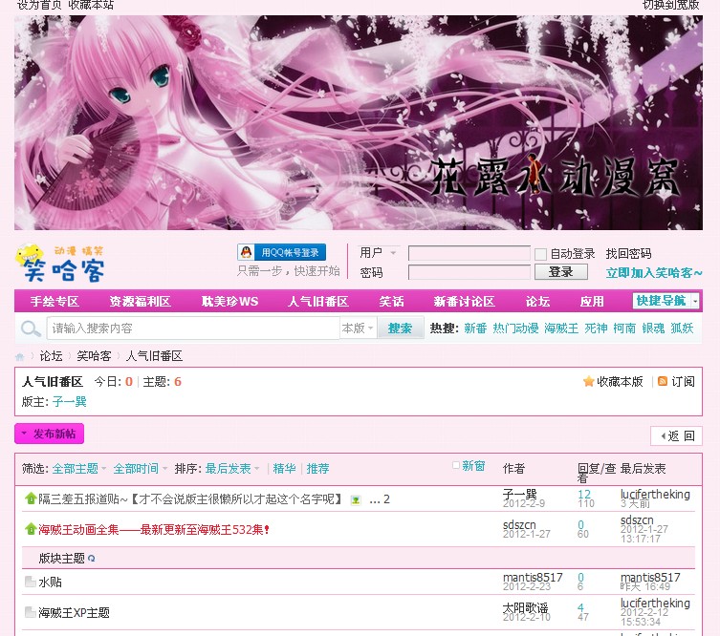The height and width of the screenshot is (636, 720).
Task: Click the refresh icon beside 版块主题
Action: click(92, 559)
